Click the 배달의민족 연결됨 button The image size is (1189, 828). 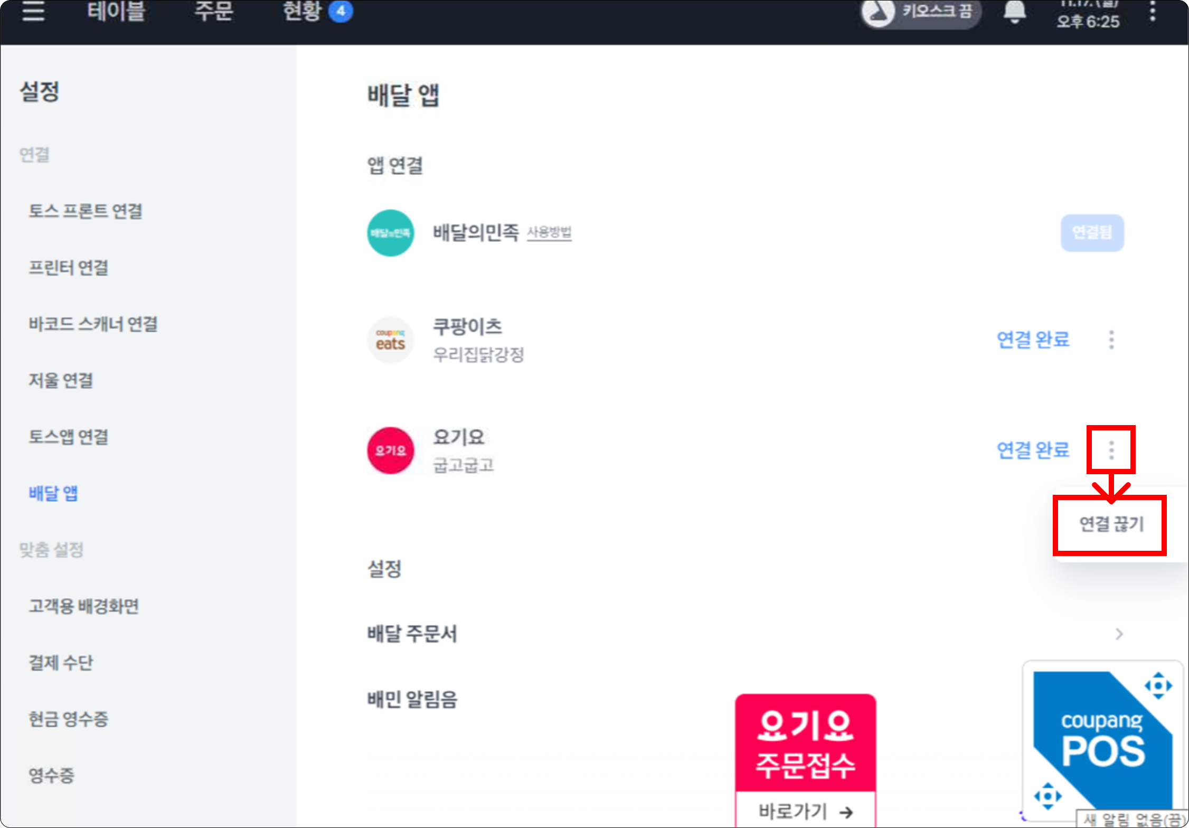(1092, 233)
